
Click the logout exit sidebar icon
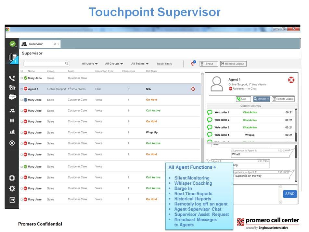(12, 200)
